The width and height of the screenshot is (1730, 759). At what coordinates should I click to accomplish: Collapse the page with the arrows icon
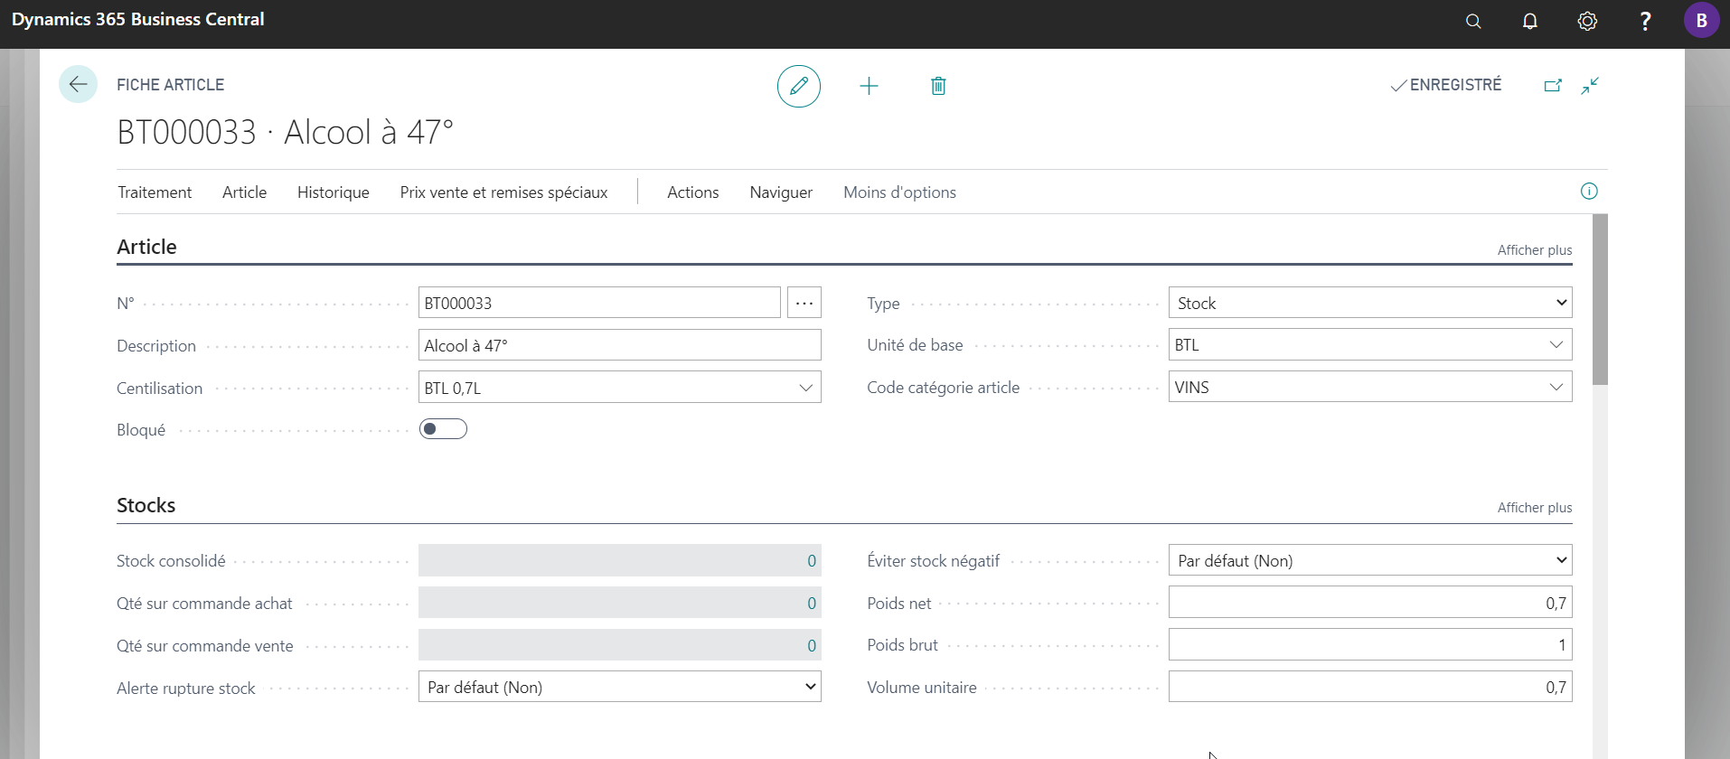[x=1590, y=85]
